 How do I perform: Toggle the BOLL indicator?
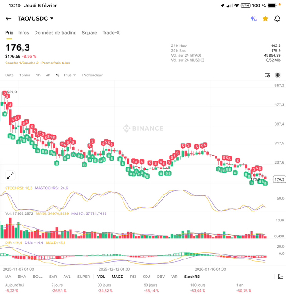pos(37,277)
